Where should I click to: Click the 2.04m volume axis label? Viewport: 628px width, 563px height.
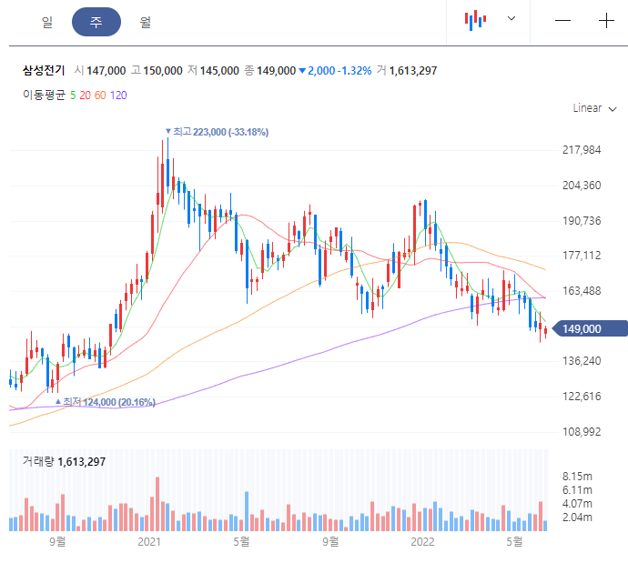577,518
